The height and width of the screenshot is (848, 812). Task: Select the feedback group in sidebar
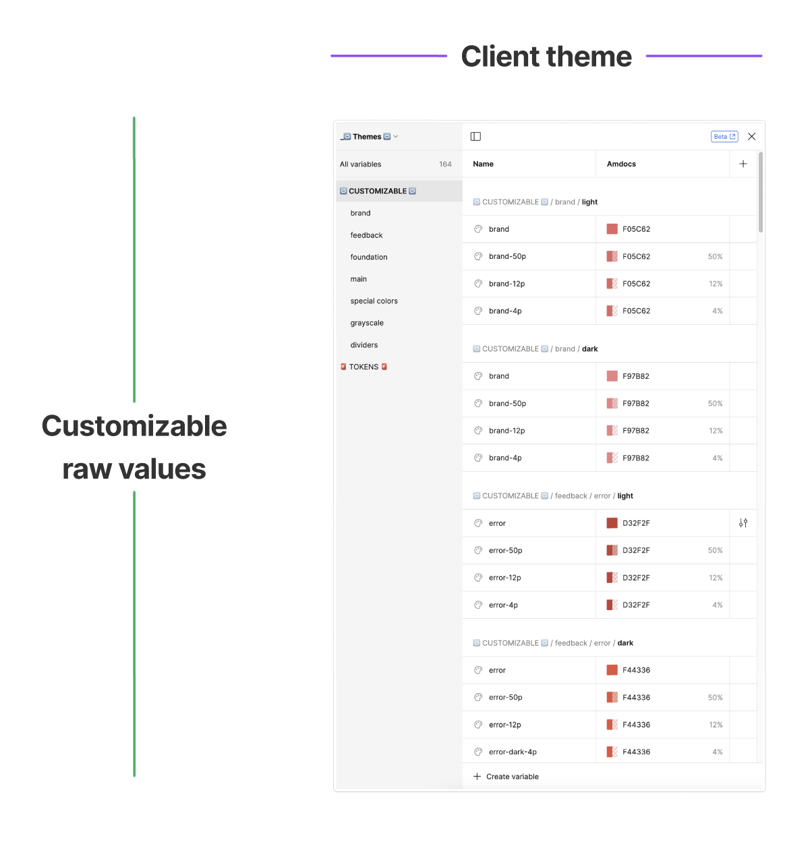tap(366, 235)
